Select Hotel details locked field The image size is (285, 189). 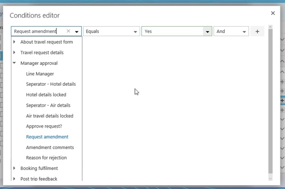tap(46, 95)
